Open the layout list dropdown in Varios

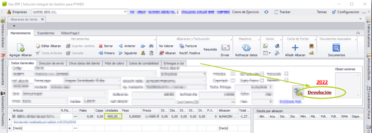pos(267,53)
